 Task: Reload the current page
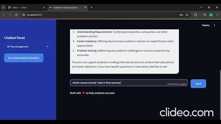tap(16, 15)
